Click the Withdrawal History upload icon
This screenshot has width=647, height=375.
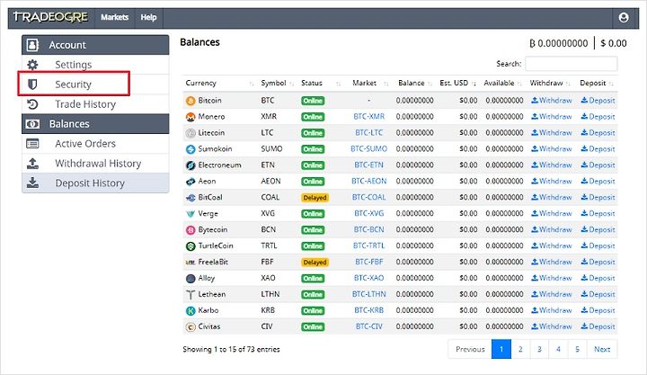click(x=32, y=164)
